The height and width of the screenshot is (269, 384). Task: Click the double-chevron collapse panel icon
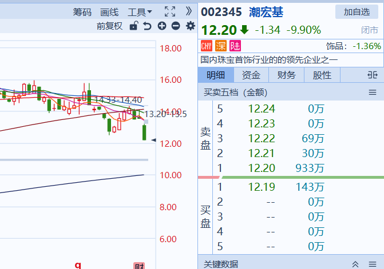[189, 11]
